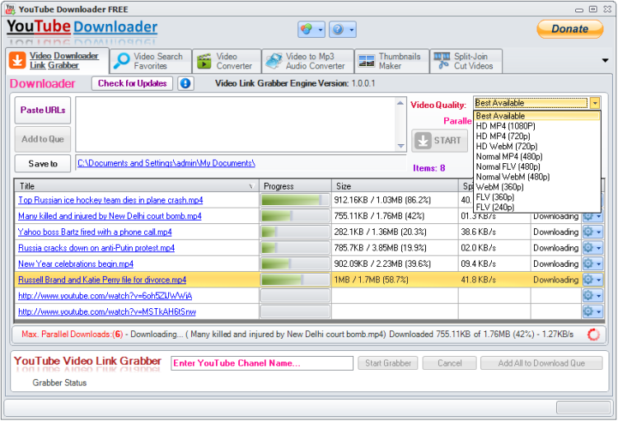
Task: Select Normal WebM (480p) option
Action: pyautogui.click(x=536, y=177)
